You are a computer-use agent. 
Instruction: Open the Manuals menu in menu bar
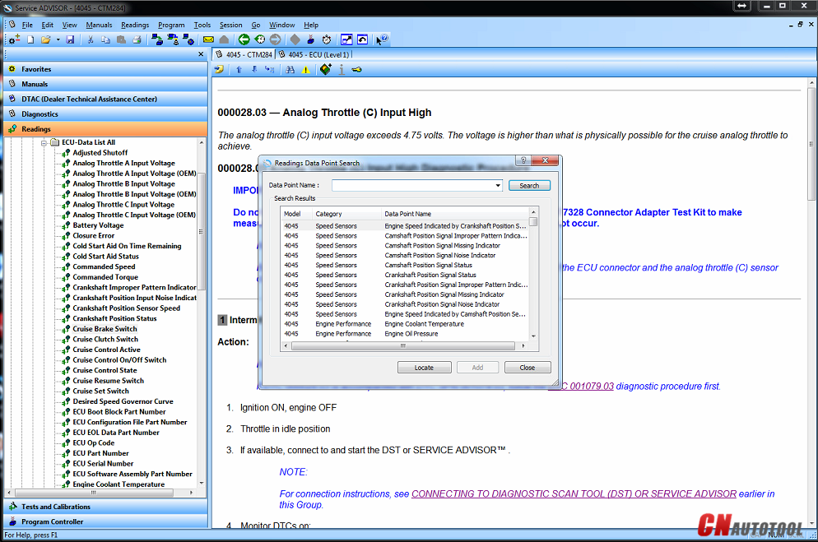coord(99,25)
